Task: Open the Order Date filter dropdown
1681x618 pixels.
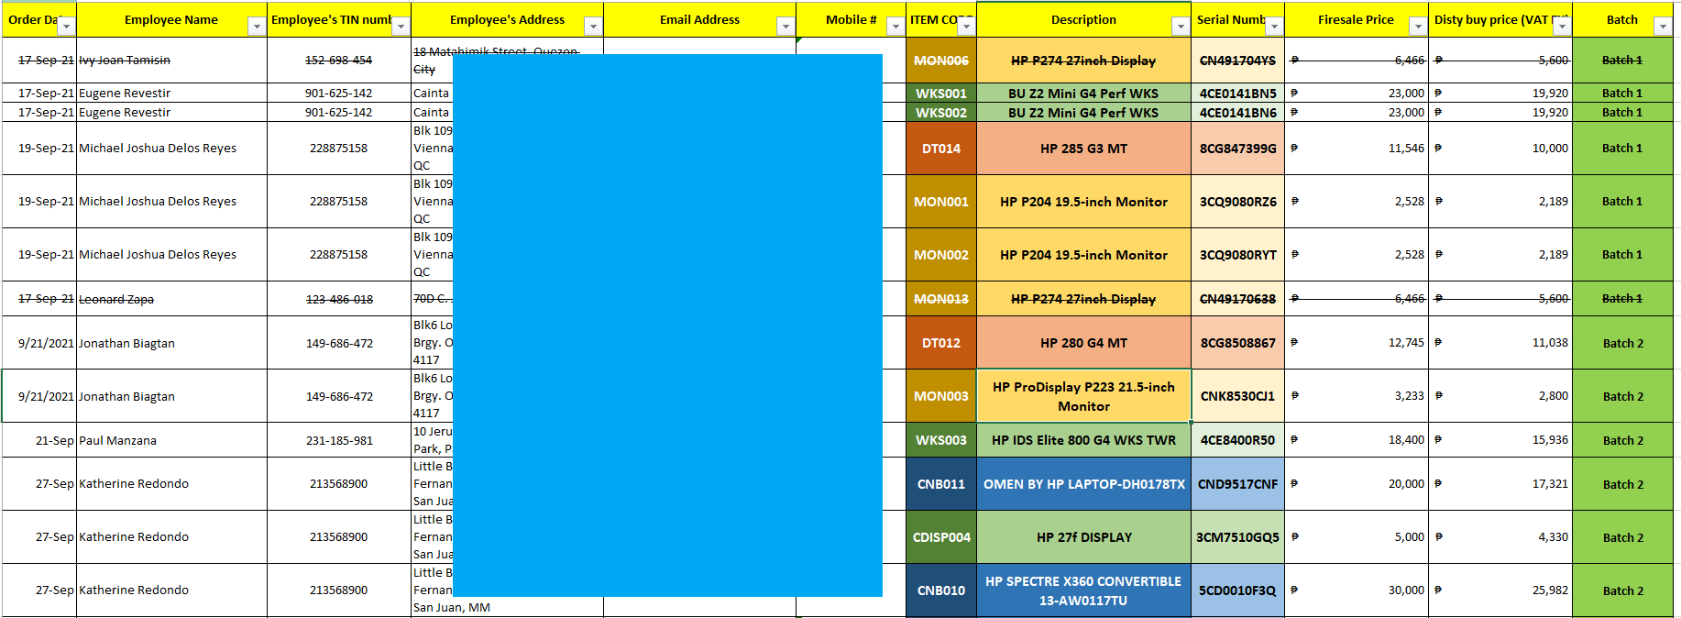Action: pyautogui.click(x=66, y=27)
